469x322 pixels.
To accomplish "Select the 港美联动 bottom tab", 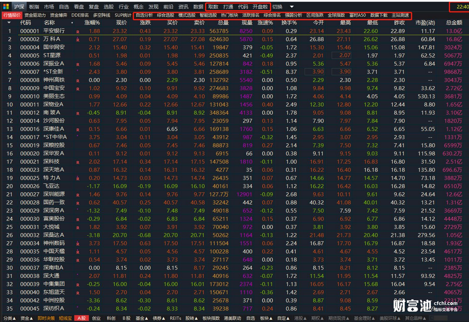I will click(232, 318).
